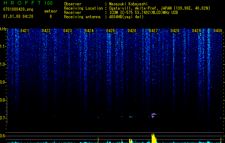Click the meteor count value 6

[x=51, y=16]
